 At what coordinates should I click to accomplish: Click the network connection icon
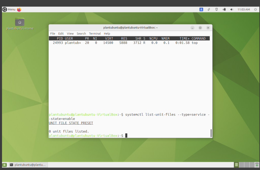click(x=209, y=9)
